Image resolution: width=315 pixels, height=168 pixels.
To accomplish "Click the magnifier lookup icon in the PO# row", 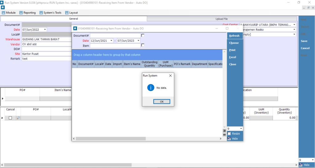I will [18, 118].
